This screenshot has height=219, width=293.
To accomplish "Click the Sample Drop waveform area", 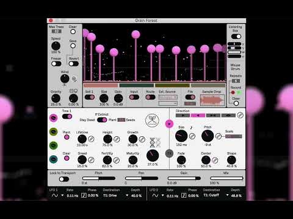I will pyautogui.click(x=212, y=100).
